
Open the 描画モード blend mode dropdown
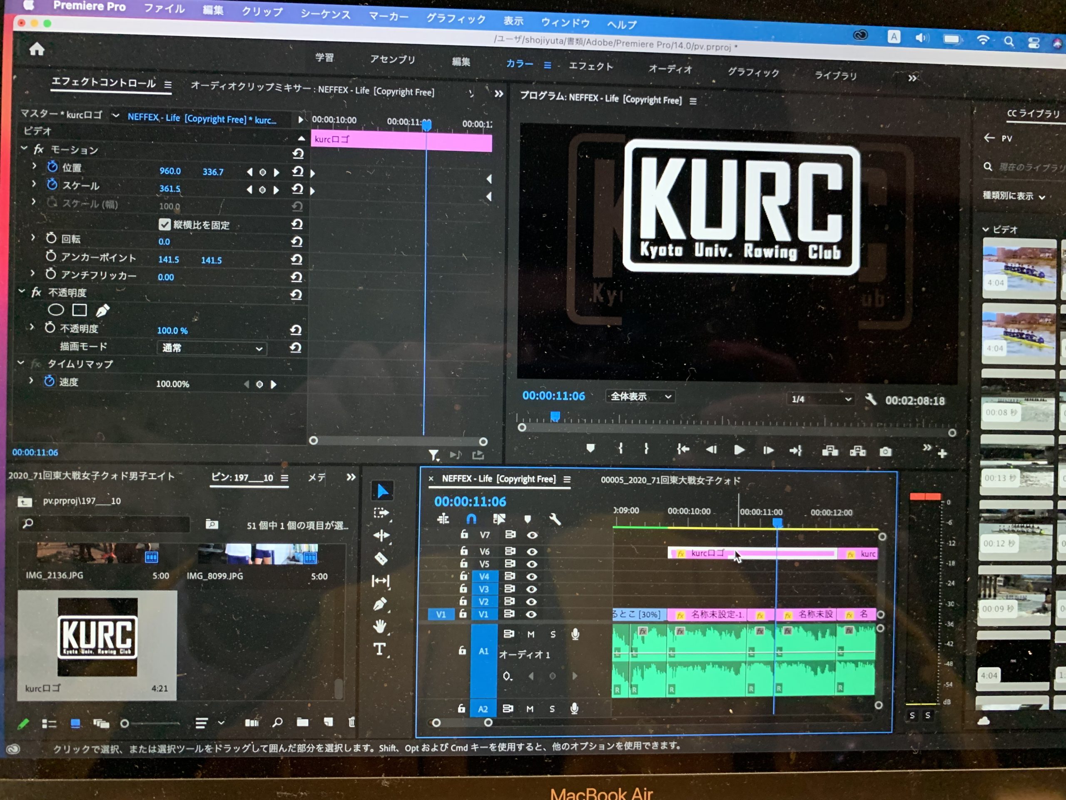212,348
